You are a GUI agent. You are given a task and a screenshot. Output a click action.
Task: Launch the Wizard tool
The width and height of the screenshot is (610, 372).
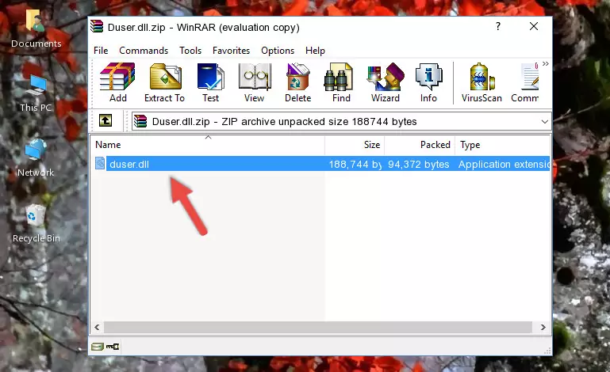pos(386,82)
